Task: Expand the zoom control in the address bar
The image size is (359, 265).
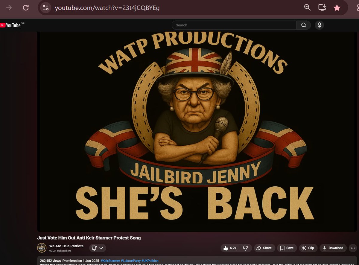Action: point(307,7)
